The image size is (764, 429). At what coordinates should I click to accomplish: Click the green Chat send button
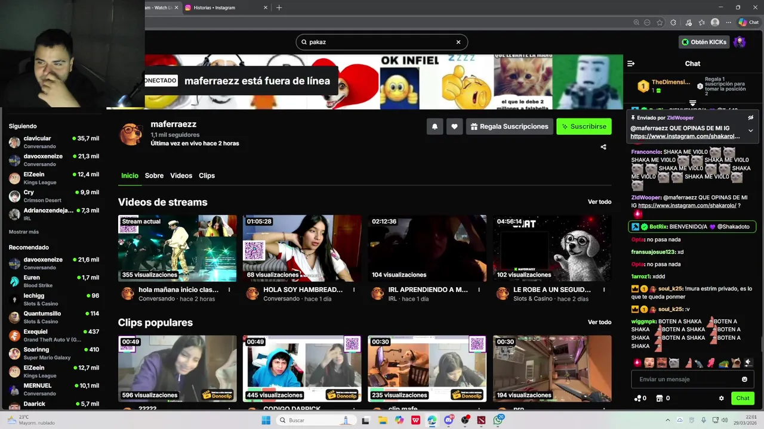click(743, 398)
